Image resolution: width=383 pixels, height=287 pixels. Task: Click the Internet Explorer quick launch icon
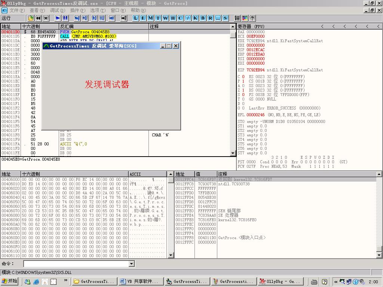pyautogui.click(x=36, y=282)
